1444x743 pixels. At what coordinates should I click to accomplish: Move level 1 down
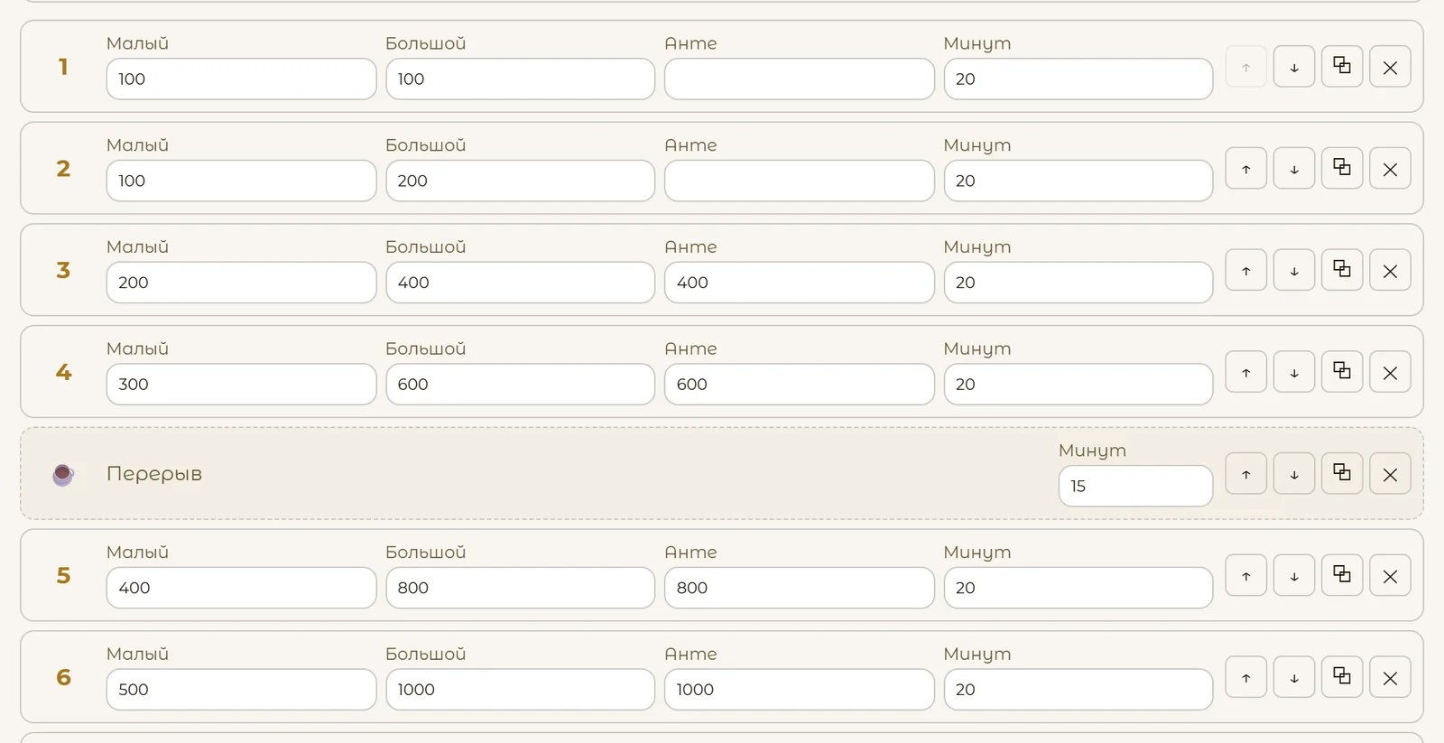[1294, 67]
